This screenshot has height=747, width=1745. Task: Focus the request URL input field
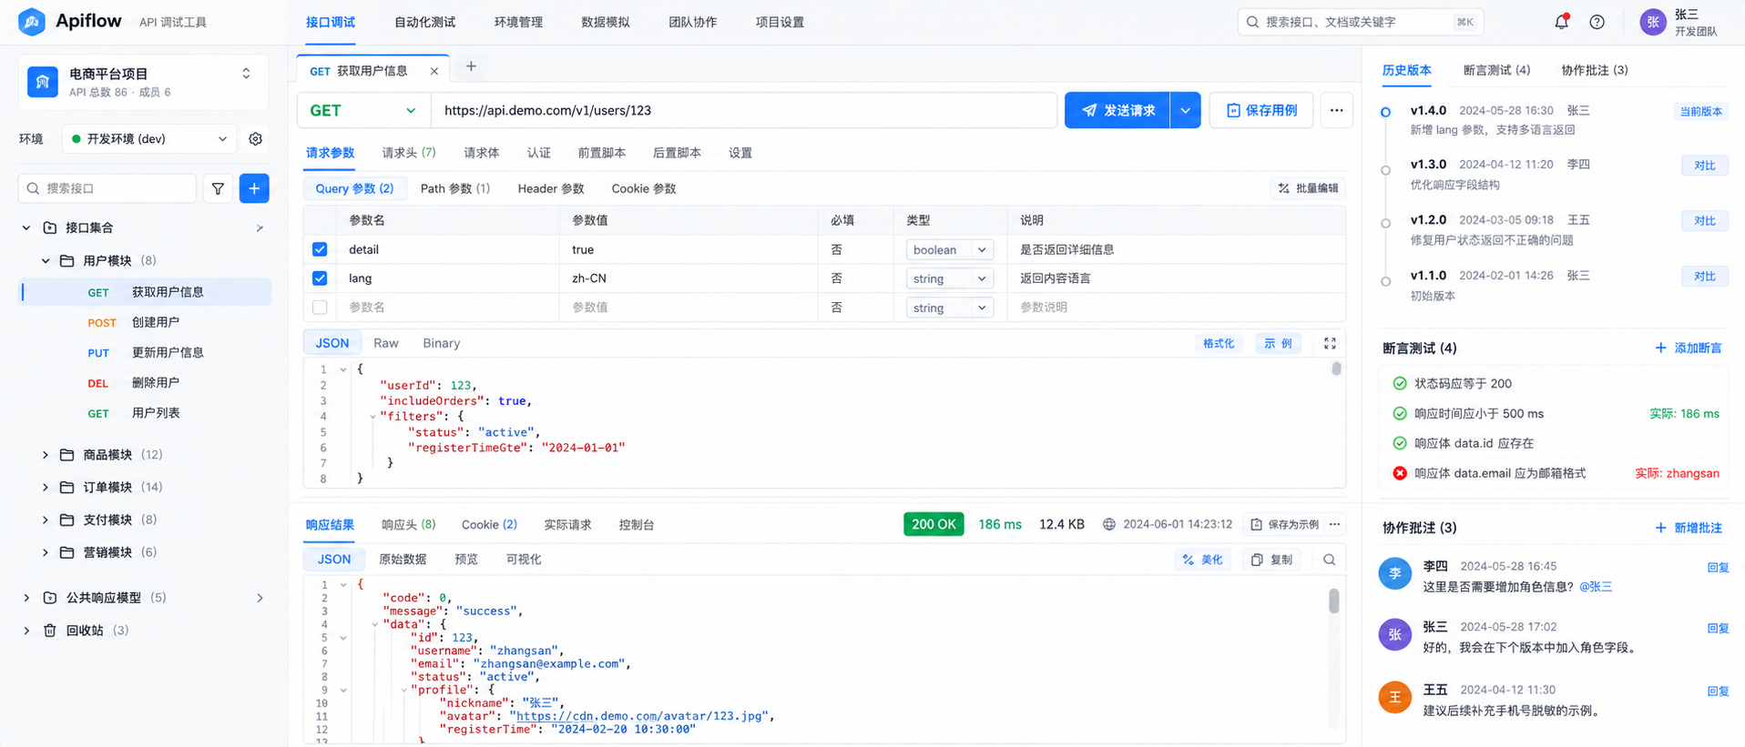pos(743,110)
